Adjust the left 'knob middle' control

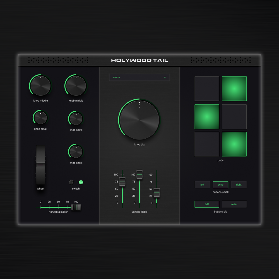click(x=40, y=85)
